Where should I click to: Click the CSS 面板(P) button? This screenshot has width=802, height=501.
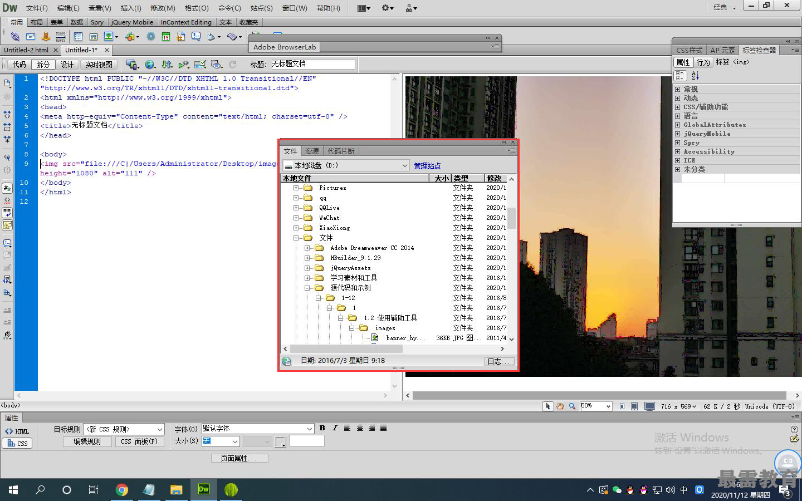[139, 441]
